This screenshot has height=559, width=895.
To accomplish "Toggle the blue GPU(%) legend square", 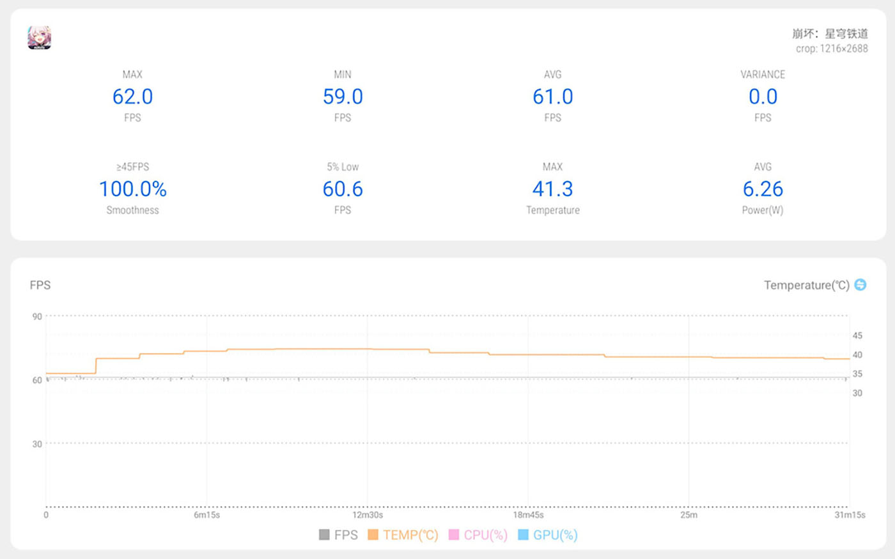I will pos(523,535).
